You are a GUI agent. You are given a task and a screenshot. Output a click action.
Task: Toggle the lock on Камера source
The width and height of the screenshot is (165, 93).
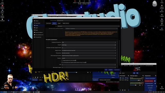pos(128,78)
